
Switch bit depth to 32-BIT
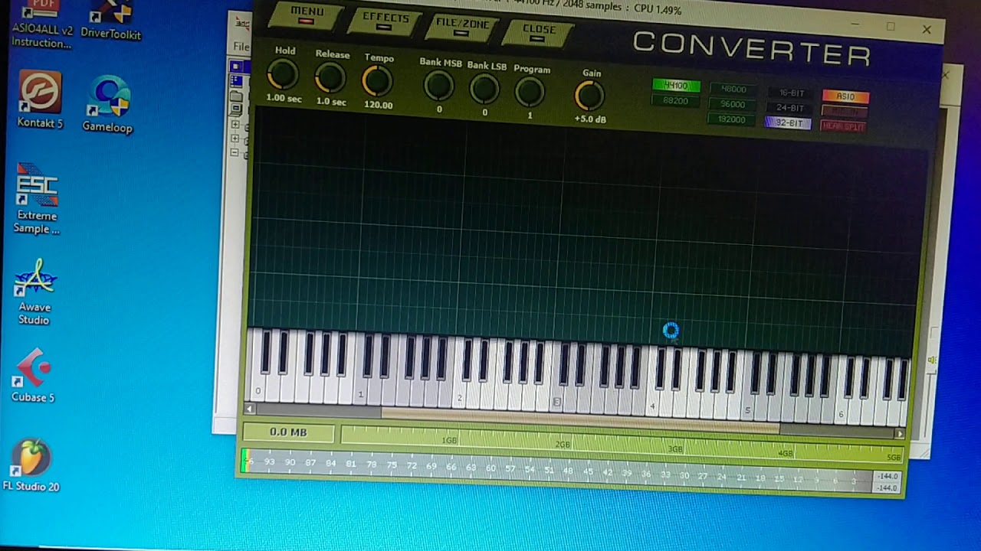click(x=789, y=123)
